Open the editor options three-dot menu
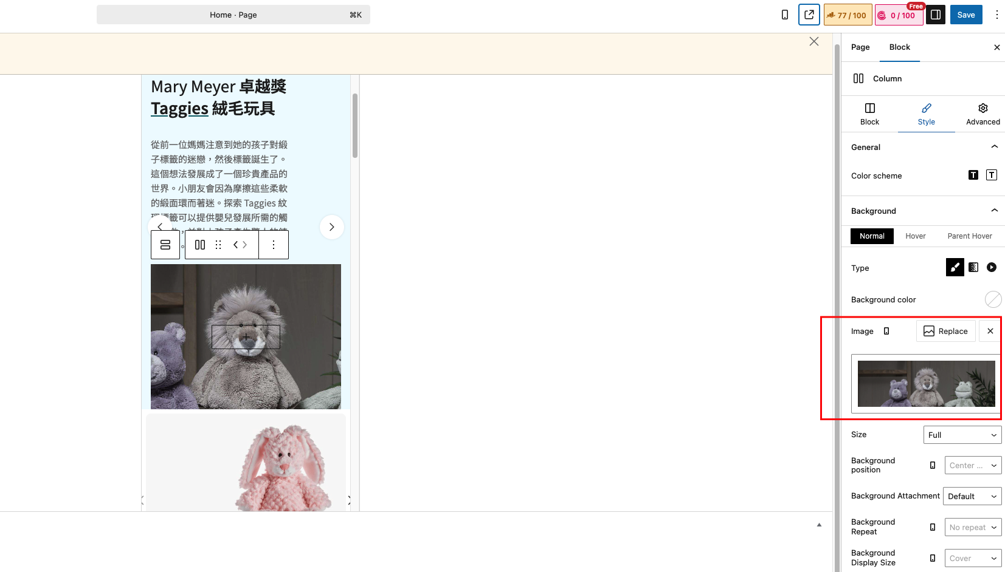 tap(996, 15)
